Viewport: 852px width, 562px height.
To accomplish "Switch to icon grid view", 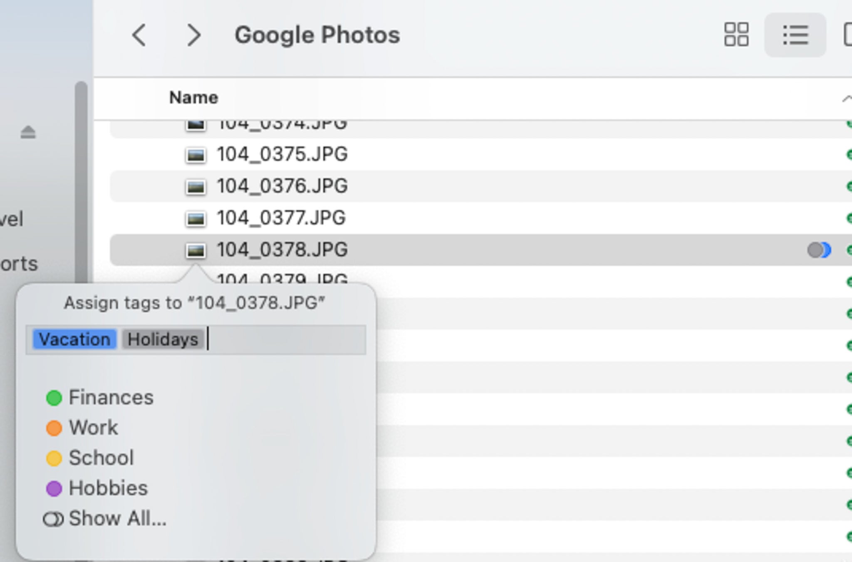I will click(736, 35).
